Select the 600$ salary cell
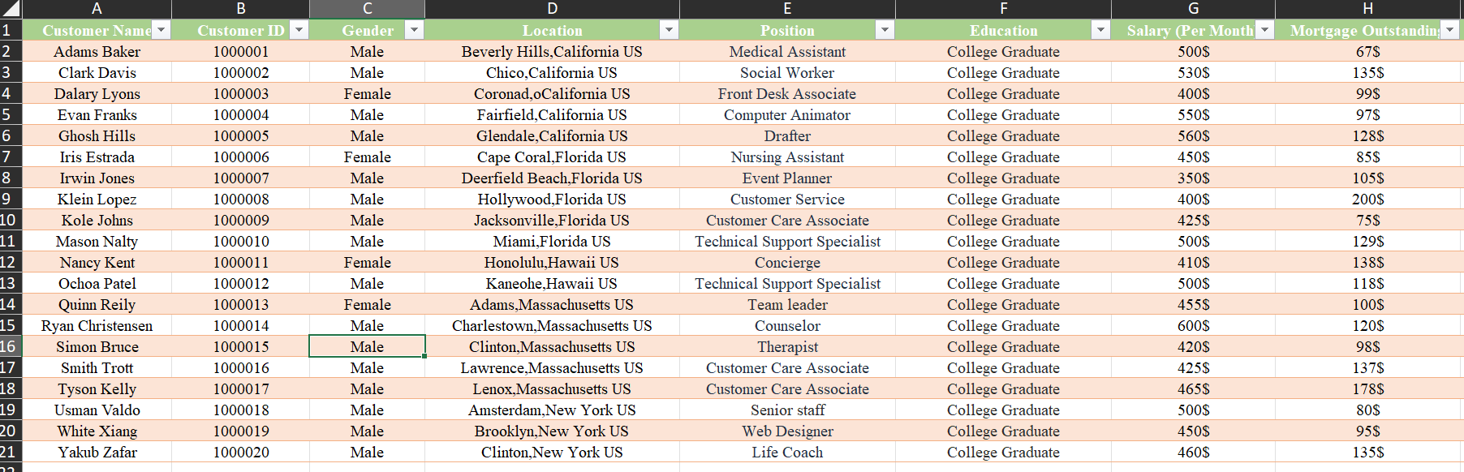Viewport: 1464px width, 472px height. [1193, 326]
